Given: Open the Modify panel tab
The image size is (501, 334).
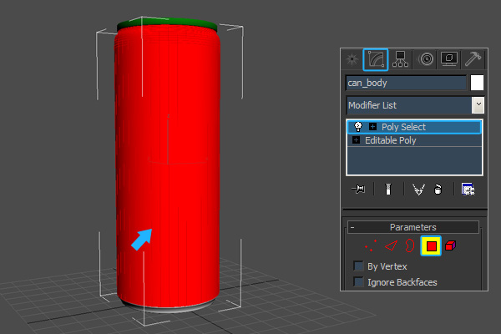Looking at the screenshot, I should 376,59.
